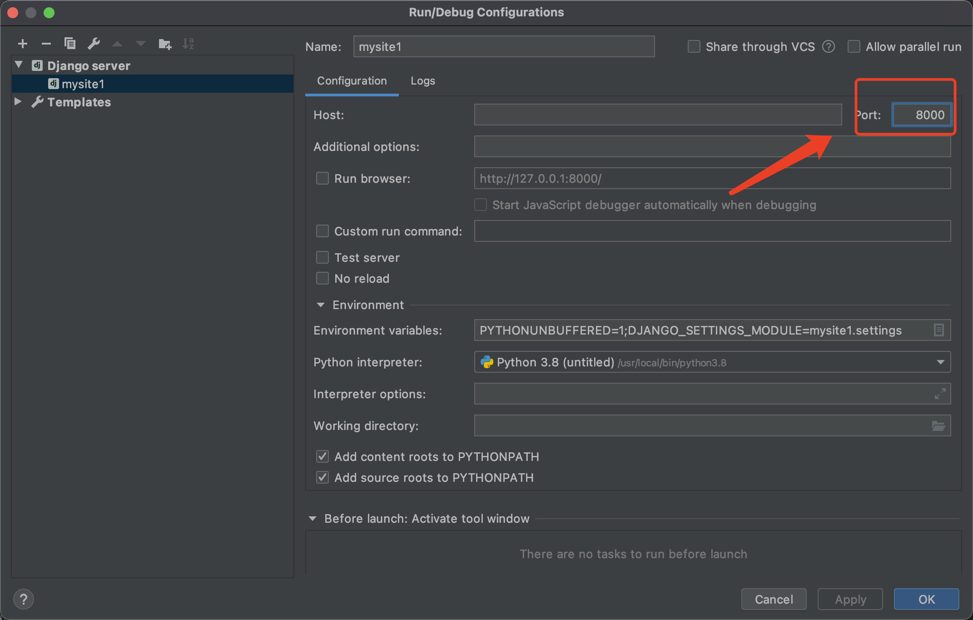Image resolution: width=973 pixels, height=620 pixels.
Task: Open edit templates wrench icon in toolbar
Action: pos(94,44)
